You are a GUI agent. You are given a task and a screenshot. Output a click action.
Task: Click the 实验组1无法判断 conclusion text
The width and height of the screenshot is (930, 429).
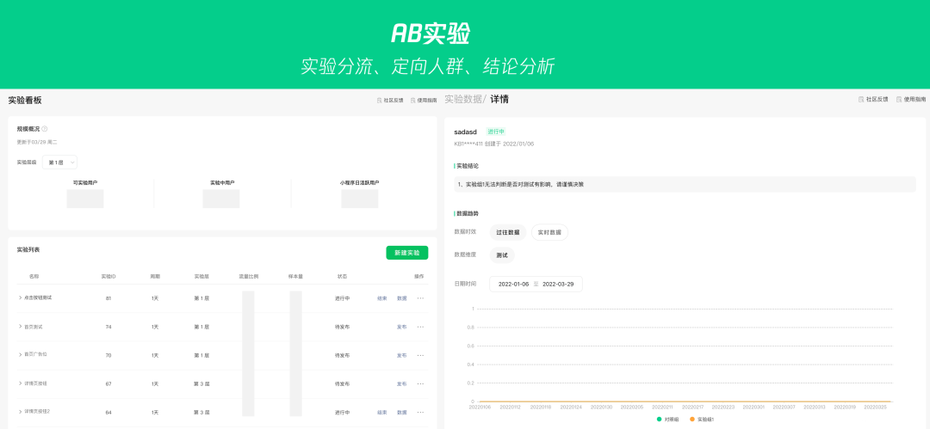click(521, 184)
